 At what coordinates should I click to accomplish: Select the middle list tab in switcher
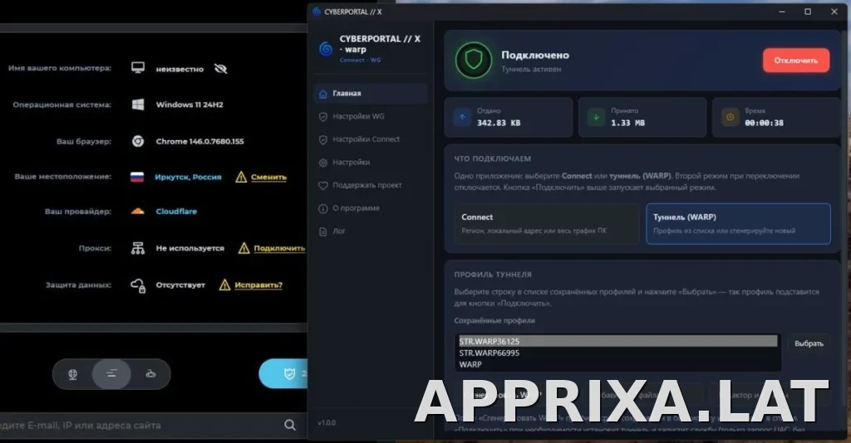111,374
